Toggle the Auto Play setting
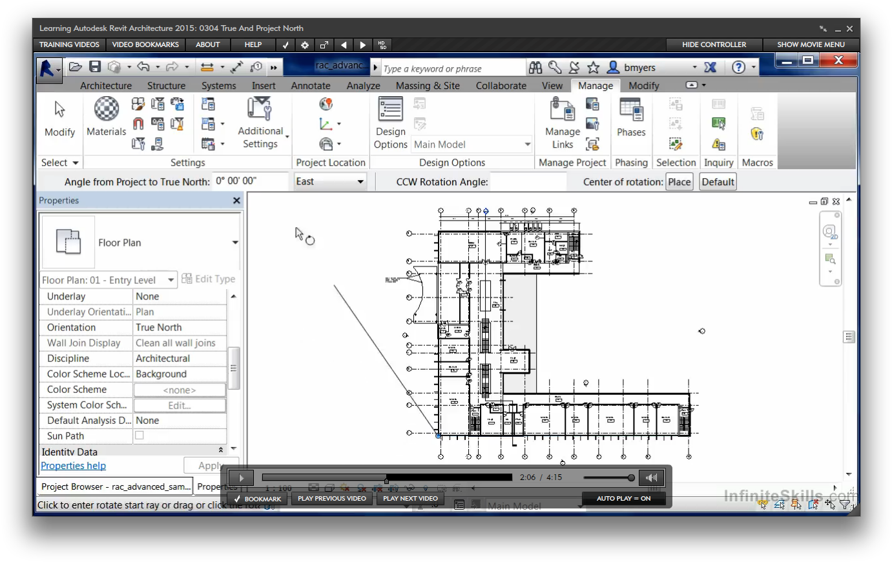Image resolution: width=892 pixels, height=562 pixels. pos(623,498)
